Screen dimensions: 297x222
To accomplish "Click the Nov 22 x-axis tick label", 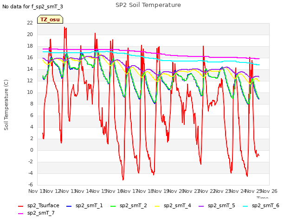I will [207, 191].
